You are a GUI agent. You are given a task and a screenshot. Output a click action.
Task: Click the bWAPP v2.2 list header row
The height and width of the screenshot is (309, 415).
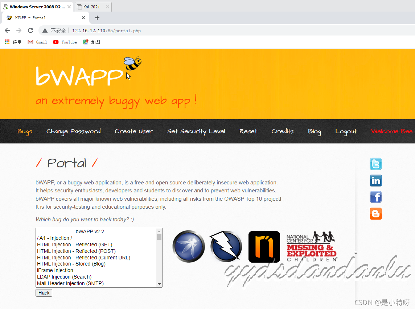[x=96, y=231]
